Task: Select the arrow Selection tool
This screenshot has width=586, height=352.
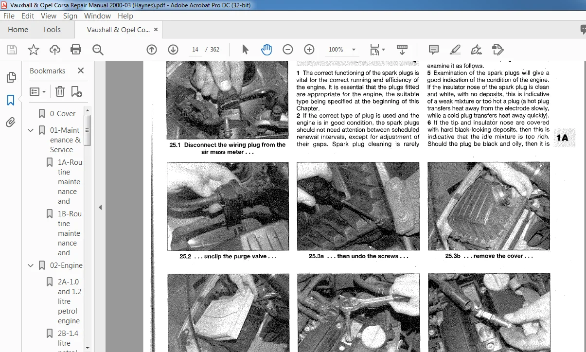Action: pyautogui.click(x=245, y=50)
